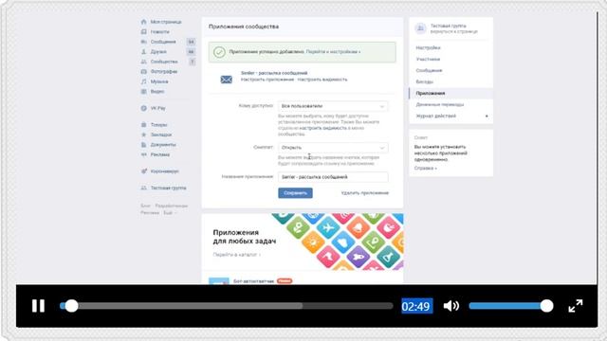
Task: Click the Бот автоответчик app entry
Action: (253, 281)
